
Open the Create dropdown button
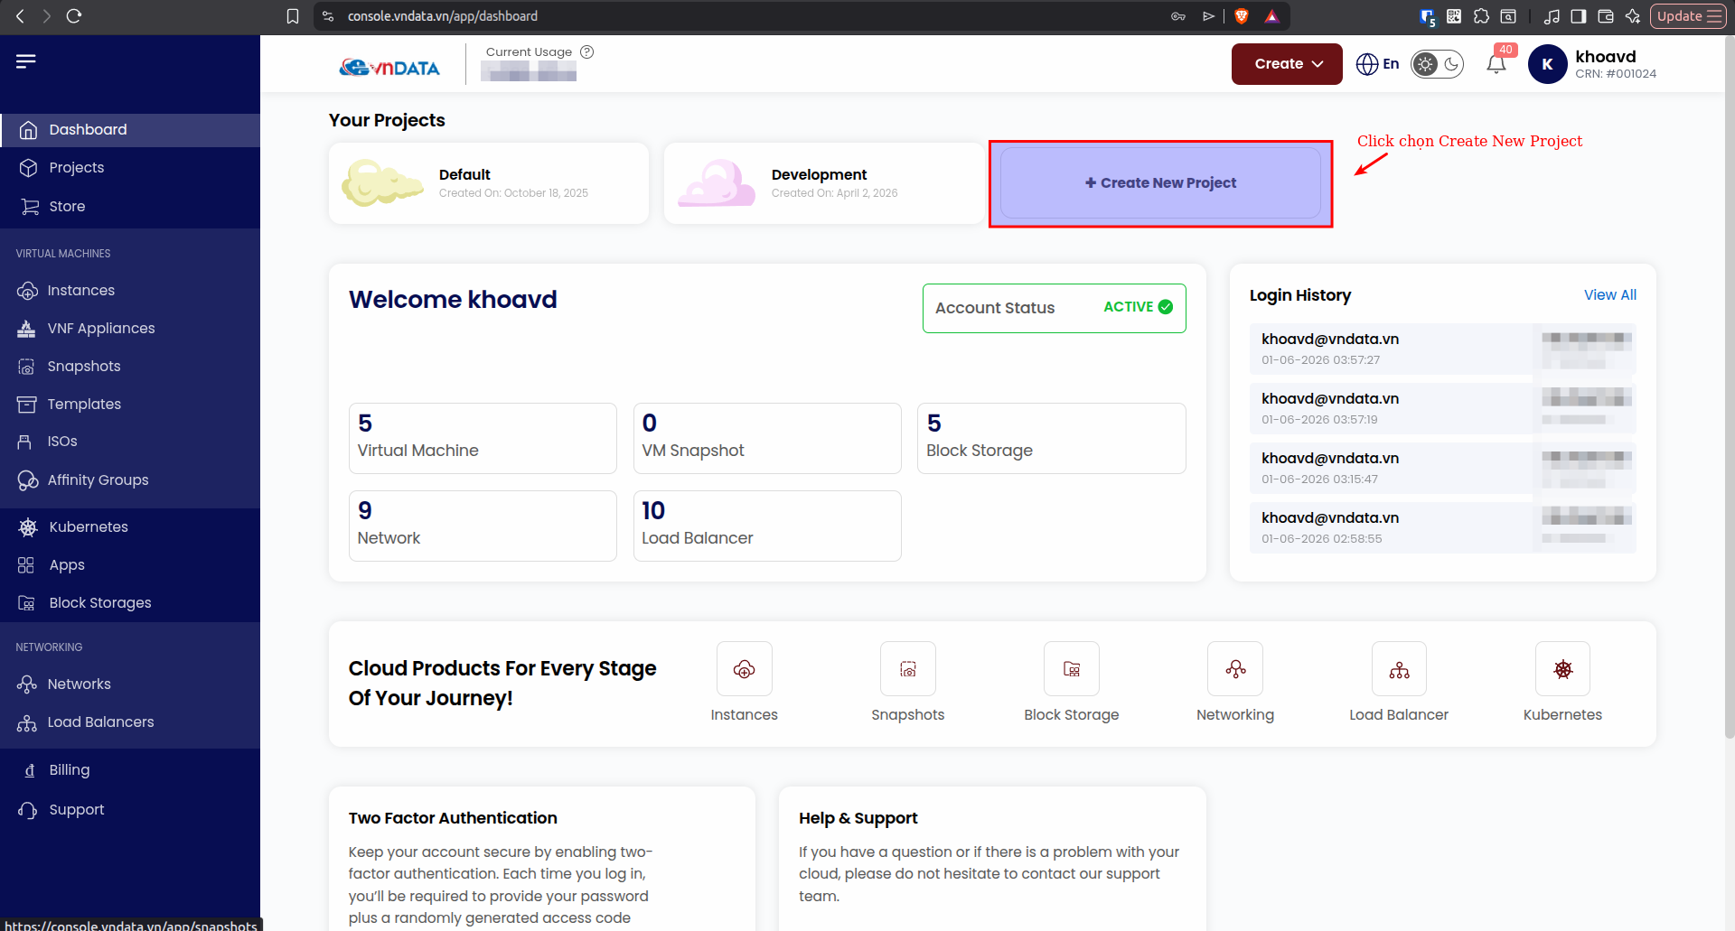pyautogui.click(x=1287, y=64)
